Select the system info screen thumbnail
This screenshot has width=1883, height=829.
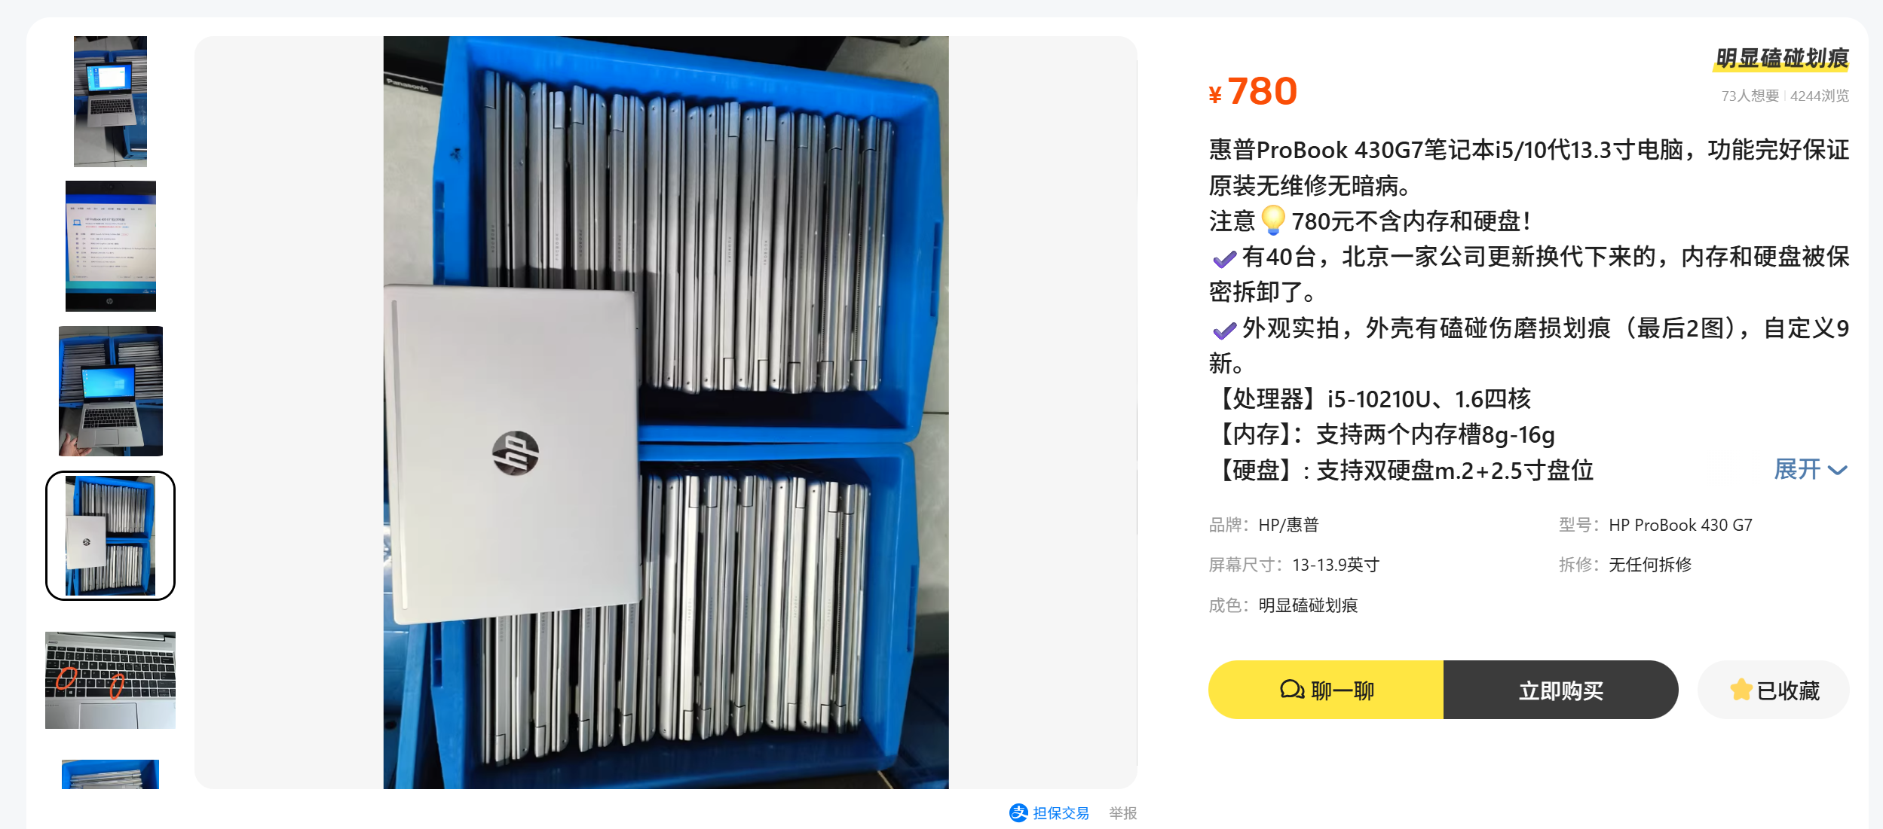[111, 246]
